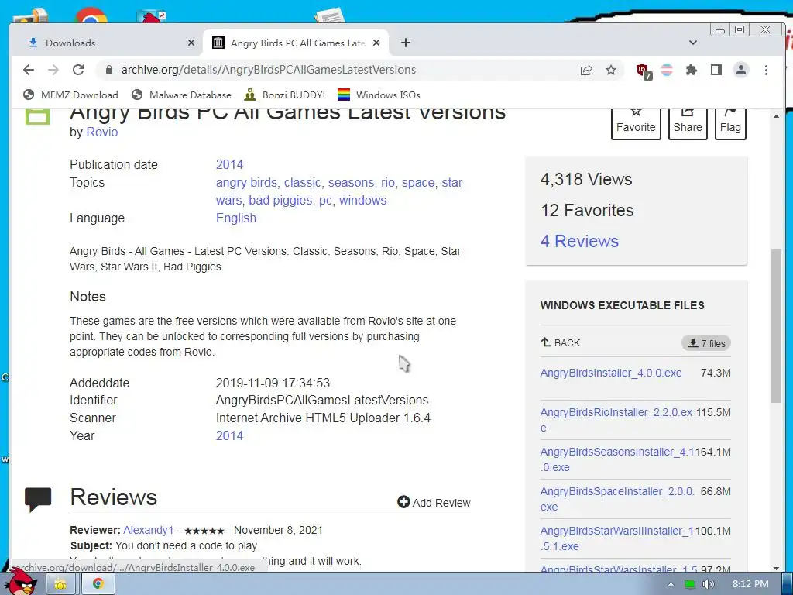Click the Share button

[688, 123]
